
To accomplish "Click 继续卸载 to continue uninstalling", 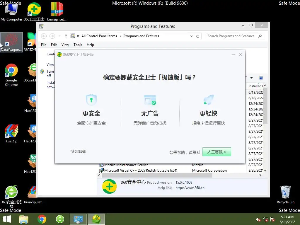I will [78, 151].
